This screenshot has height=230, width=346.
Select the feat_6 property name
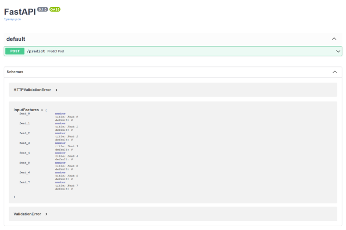tap(25, 173)
